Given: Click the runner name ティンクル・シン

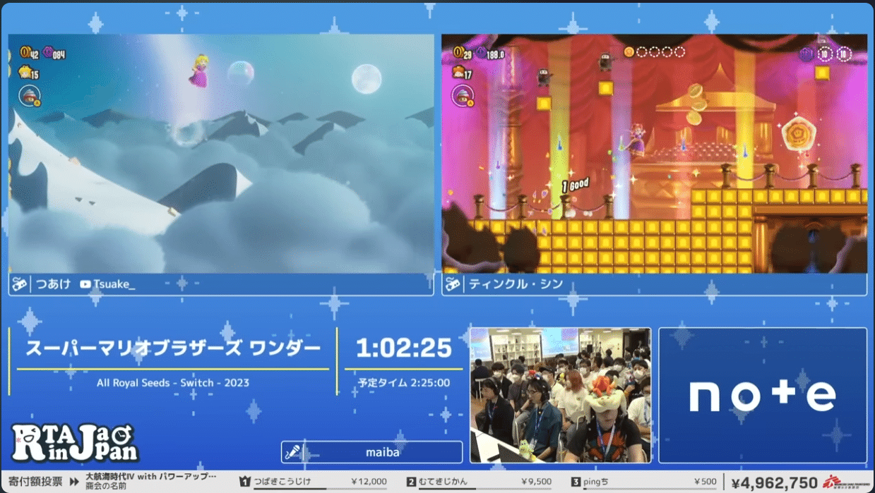Looking at the screenshot, I should (x=516, y=284).
